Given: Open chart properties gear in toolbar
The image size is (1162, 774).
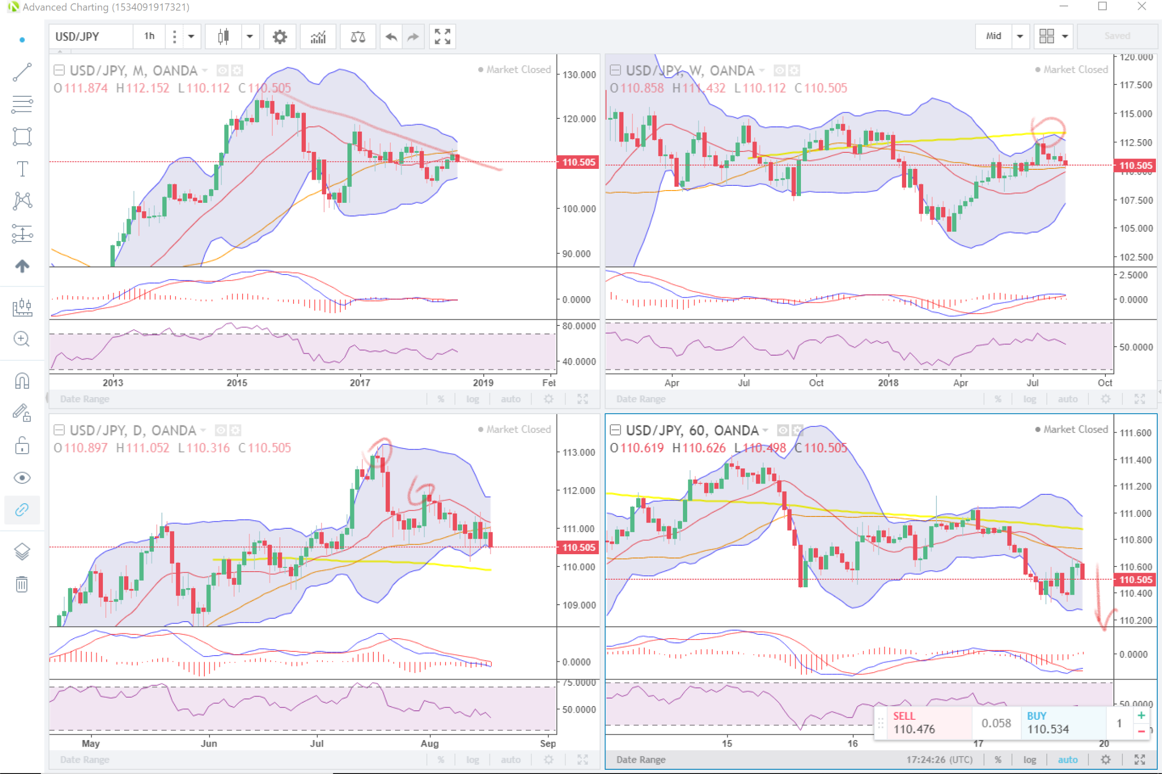Looking at the screenshot, I should pyautogui.click(x=279, y=36).
